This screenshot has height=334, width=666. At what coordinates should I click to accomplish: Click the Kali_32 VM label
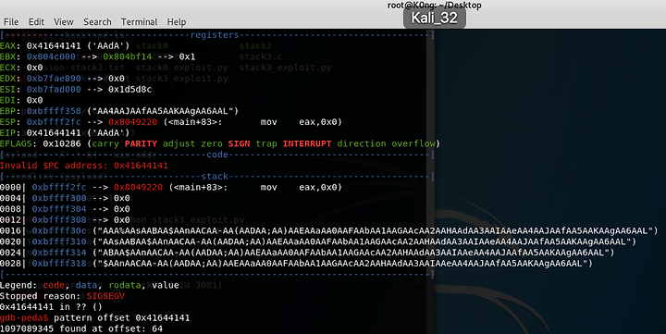click(434, 18)
